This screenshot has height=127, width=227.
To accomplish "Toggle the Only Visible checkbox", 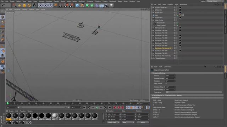I will [x=166, y=84].
